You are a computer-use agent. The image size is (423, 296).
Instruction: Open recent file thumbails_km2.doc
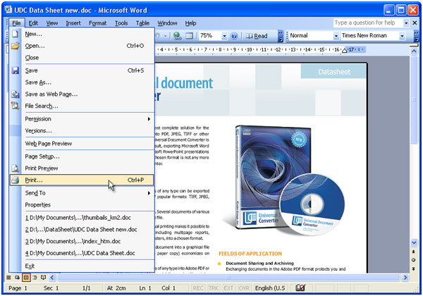click(82, 218)
